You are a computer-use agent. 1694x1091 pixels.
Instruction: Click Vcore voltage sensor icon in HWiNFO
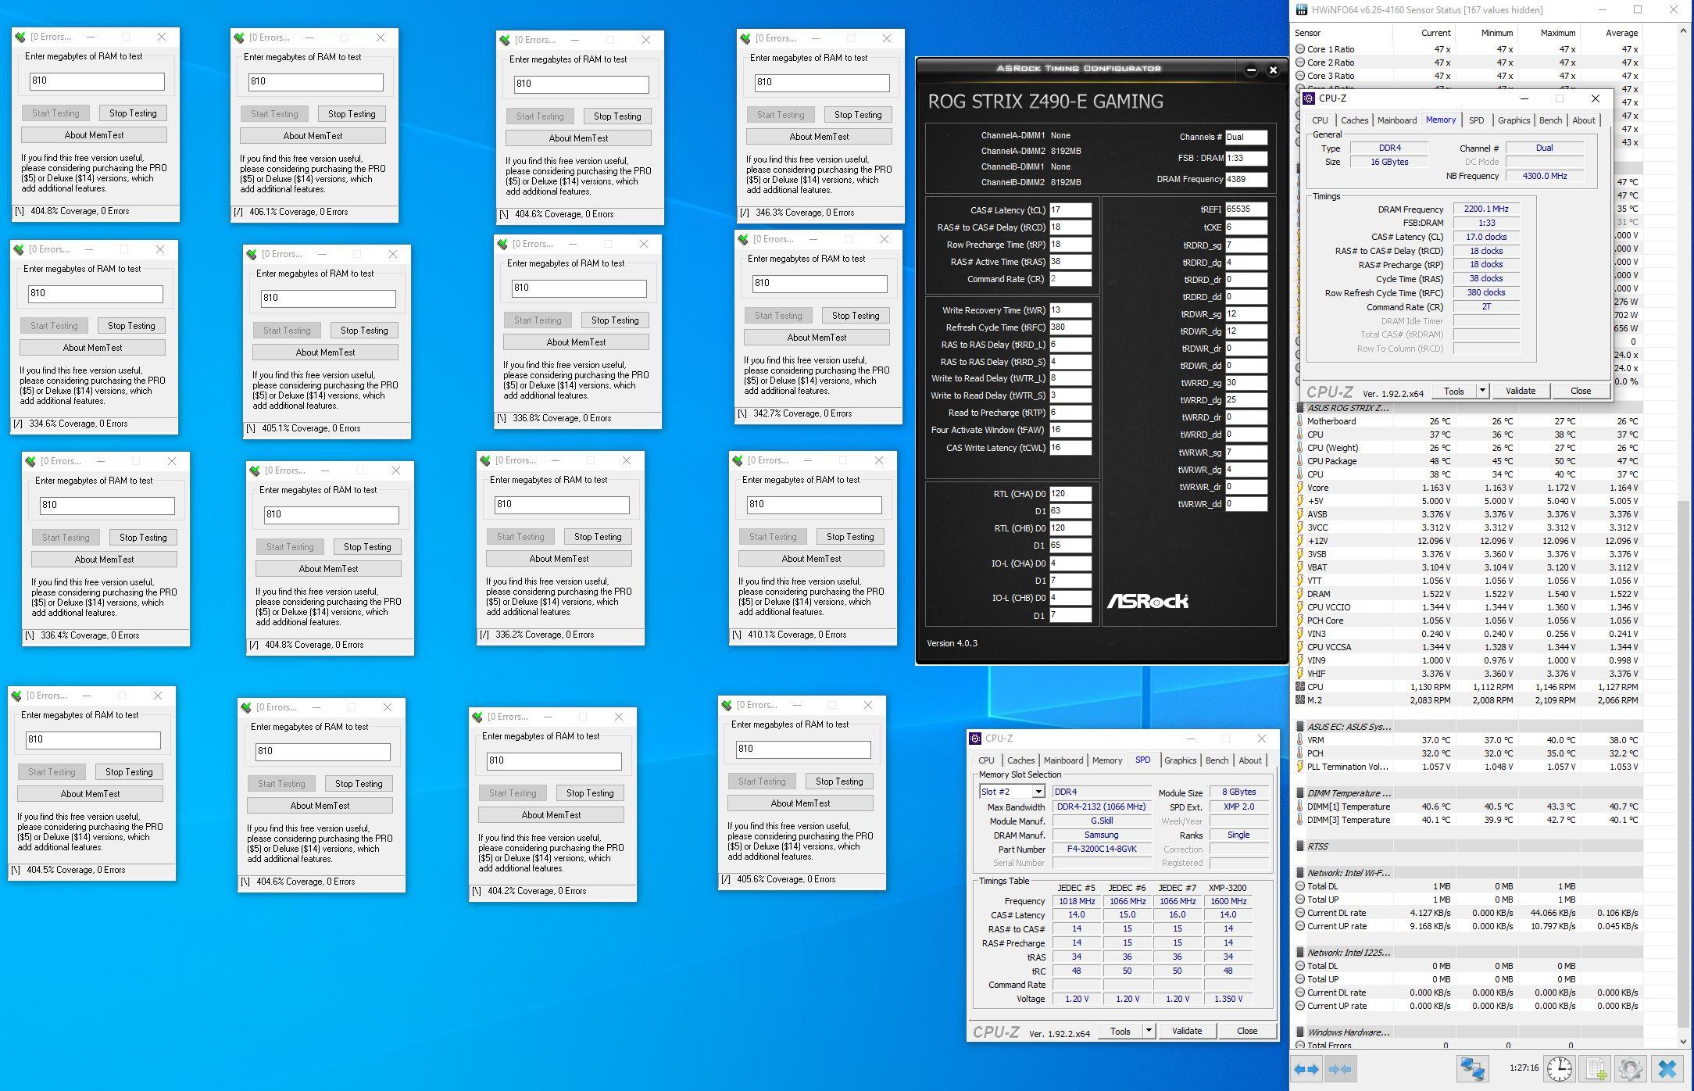click(x=1300, y=488)
